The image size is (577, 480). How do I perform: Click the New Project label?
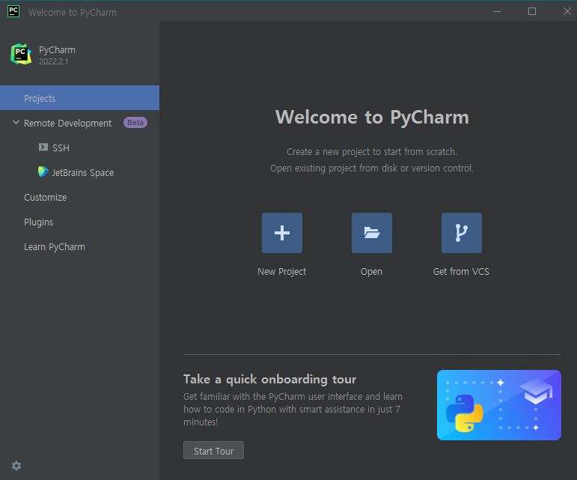point(282,272)
